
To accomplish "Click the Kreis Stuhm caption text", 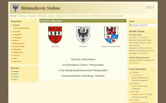I will click(x=55, y=46).
